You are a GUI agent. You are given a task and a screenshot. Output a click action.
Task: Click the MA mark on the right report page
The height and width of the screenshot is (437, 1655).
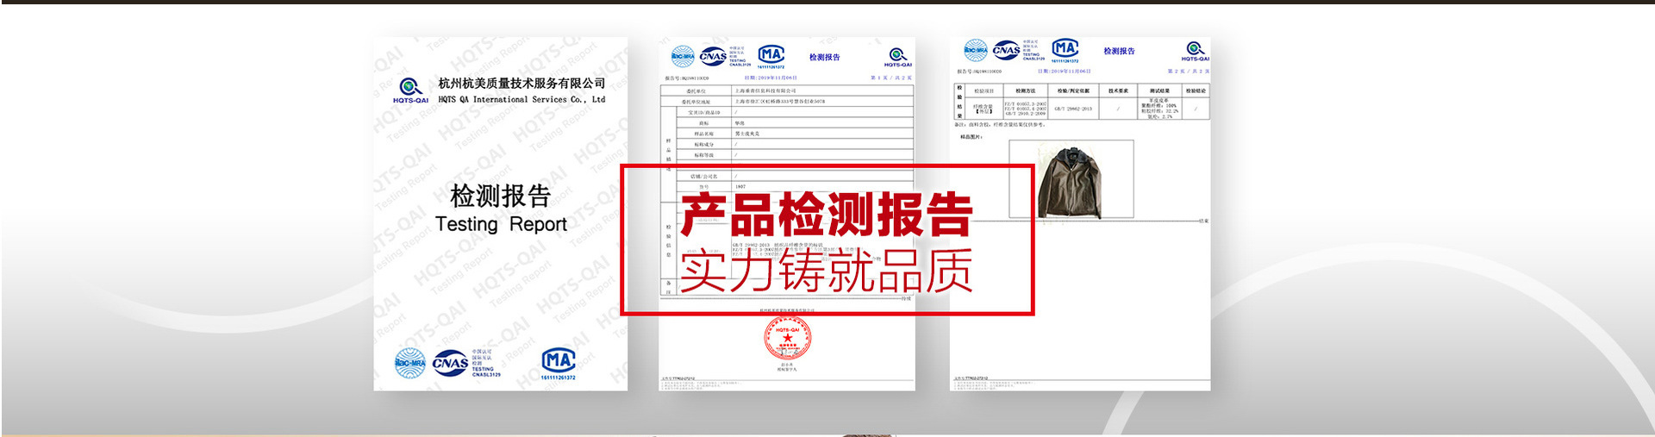pos(1065,50)
